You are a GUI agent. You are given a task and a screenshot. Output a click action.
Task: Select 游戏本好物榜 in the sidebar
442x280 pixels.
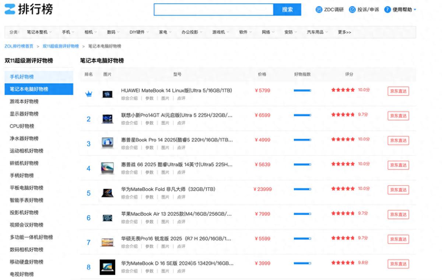pyautogui.click(x=24, y=101)
